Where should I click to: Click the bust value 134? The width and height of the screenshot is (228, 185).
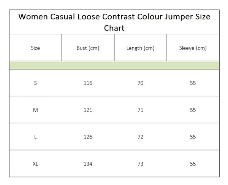point(88,164)
